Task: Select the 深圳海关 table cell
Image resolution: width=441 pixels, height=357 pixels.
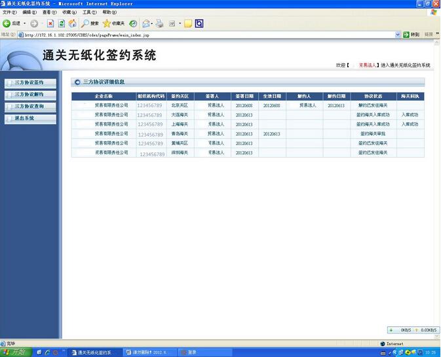Action: 180,153
